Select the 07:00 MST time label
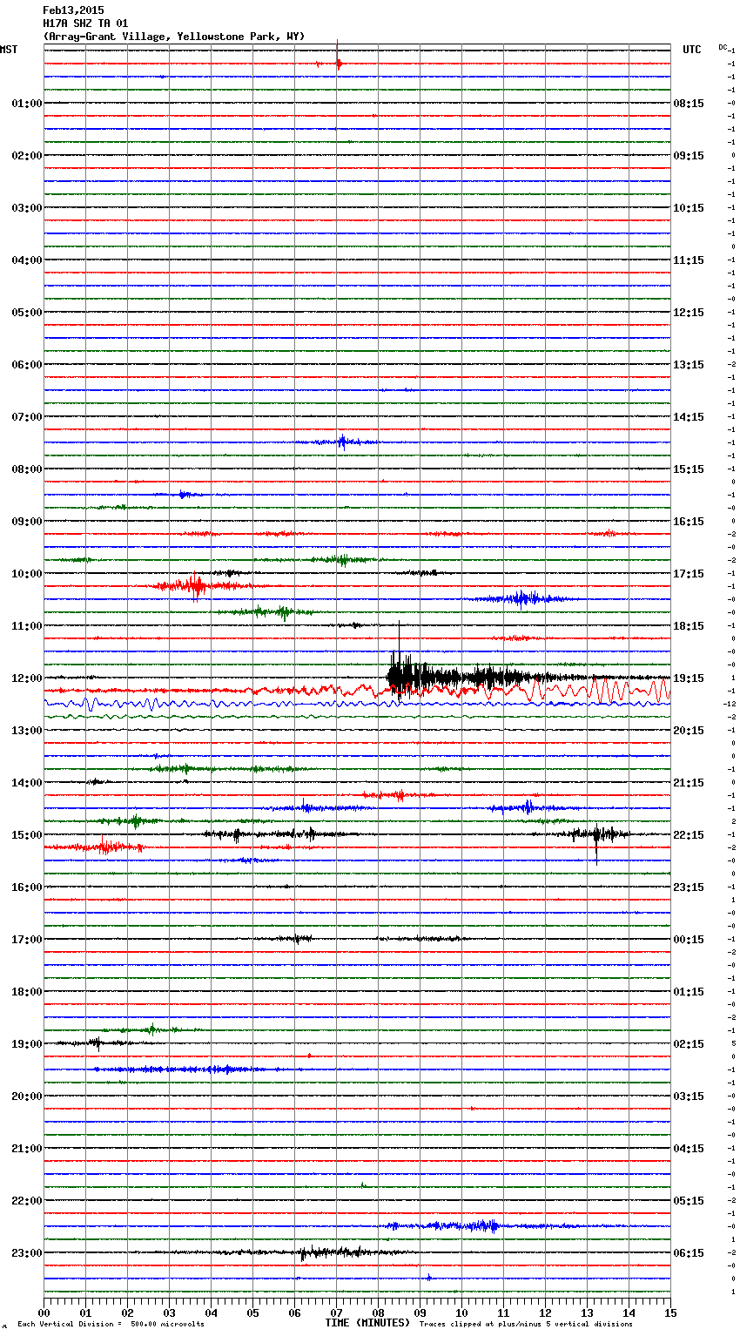 [x=27, y=417]
